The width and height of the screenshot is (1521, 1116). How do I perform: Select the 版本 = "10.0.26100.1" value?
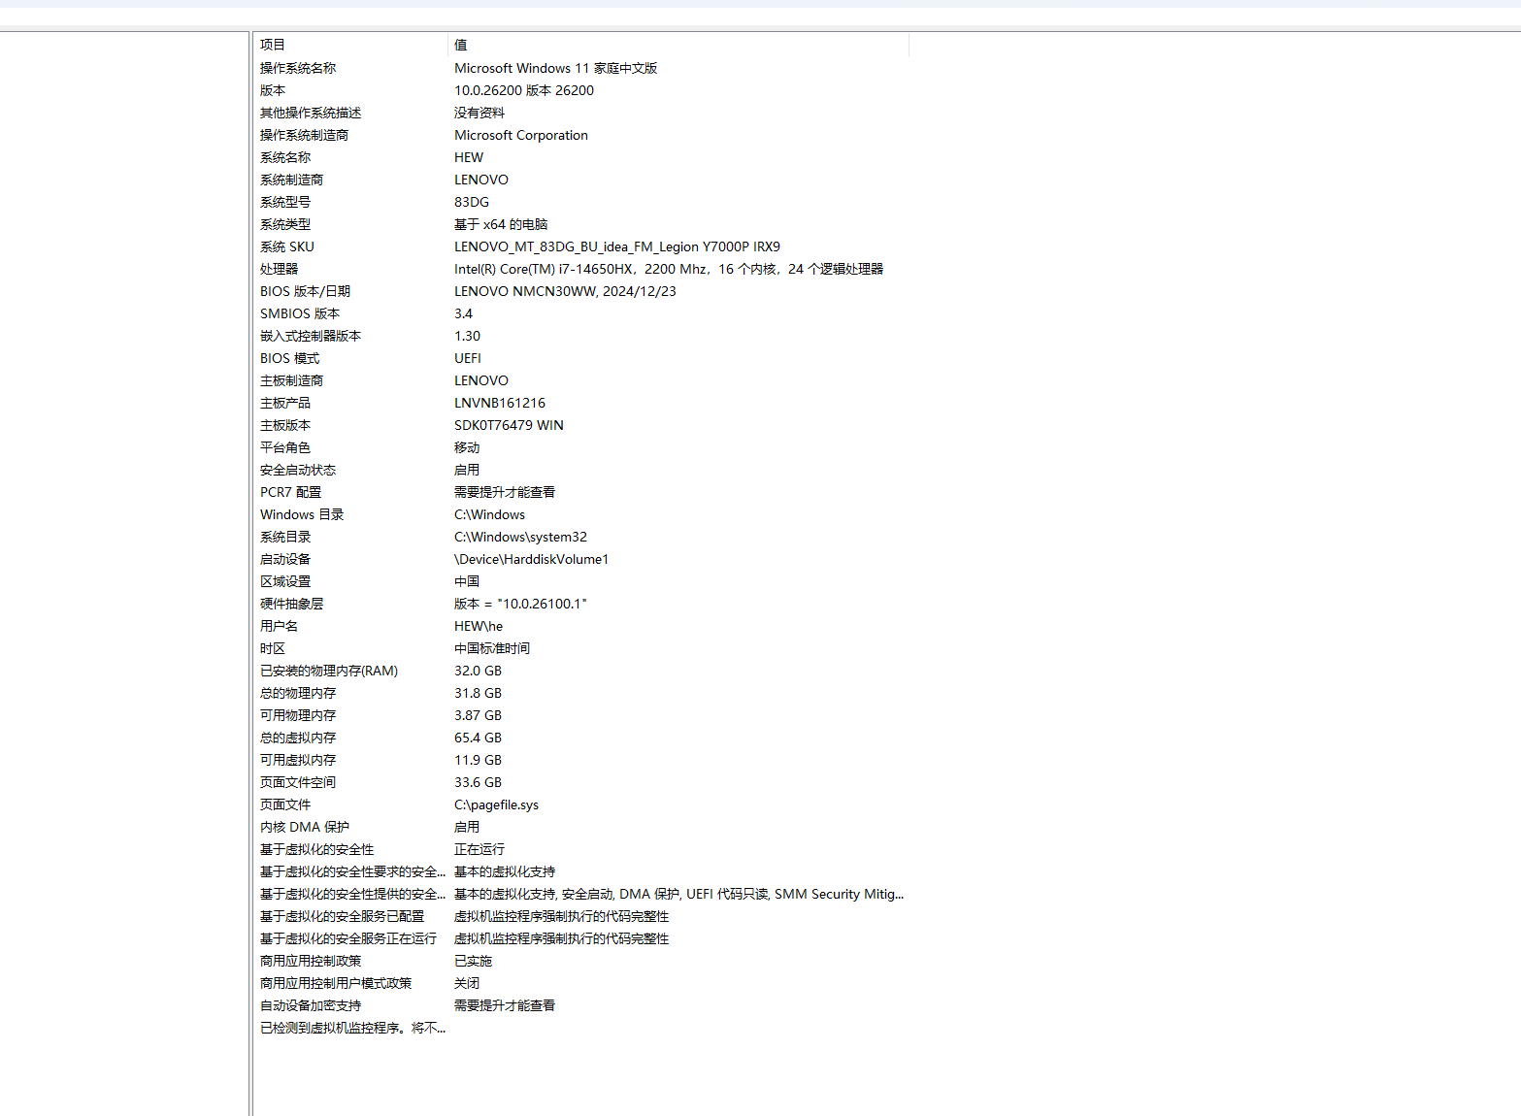coord(520,604)
